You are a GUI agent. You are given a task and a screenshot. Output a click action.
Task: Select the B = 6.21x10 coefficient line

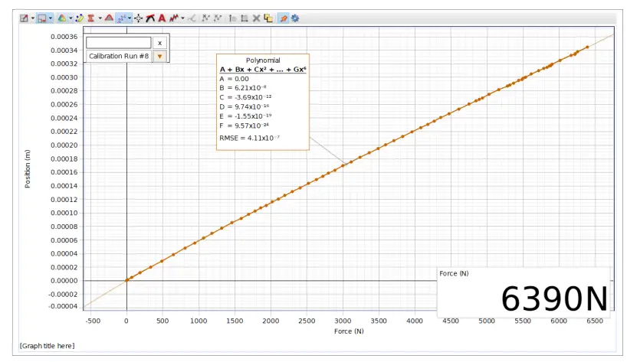click(243, 88)
